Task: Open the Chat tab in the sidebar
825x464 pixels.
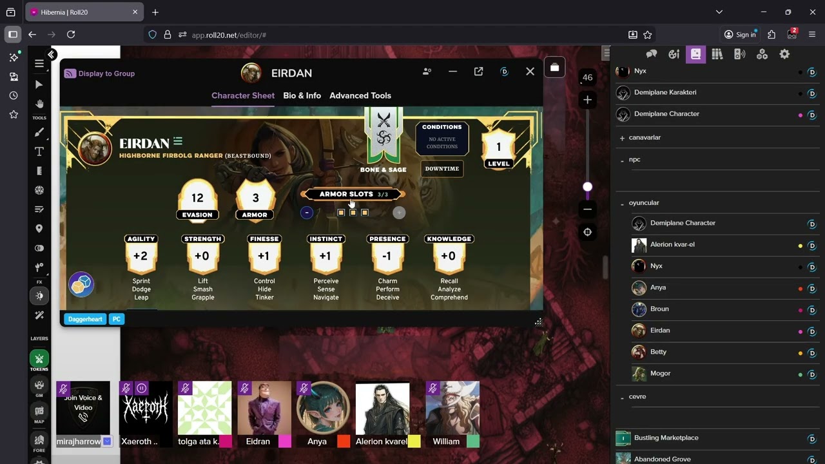Action: pos(652,54)
